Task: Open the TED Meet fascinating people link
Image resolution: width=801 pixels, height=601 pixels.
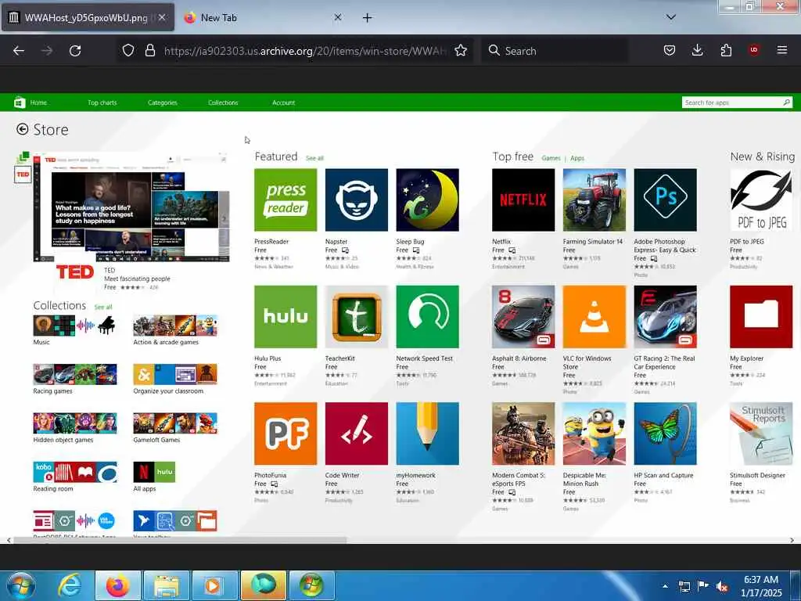Action: (137, 279)
